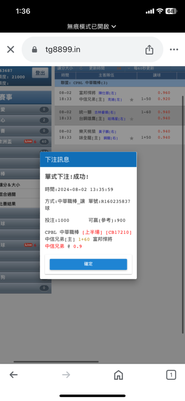
Task: Open the three-dot browser menu
Action: click(174, 50)
